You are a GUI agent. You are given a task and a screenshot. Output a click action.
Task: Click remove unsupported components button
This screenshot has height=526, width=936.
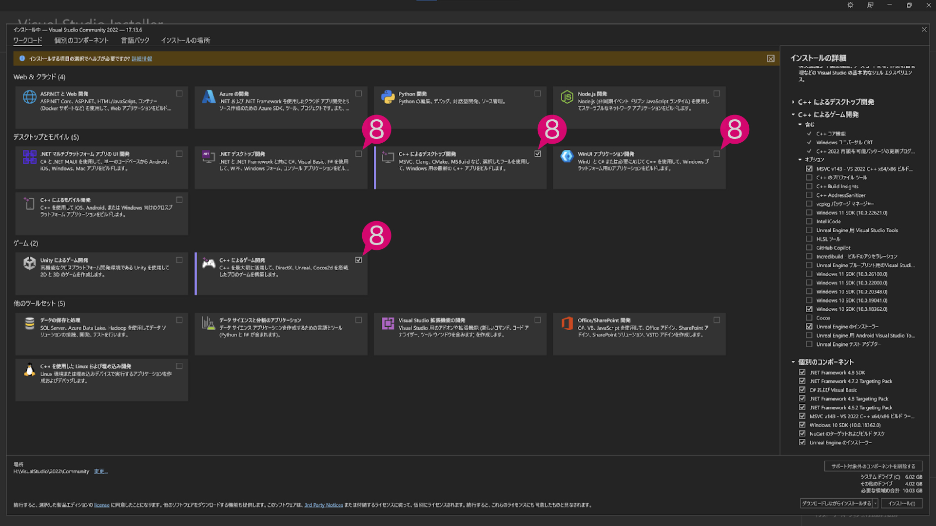pos(873,466)
